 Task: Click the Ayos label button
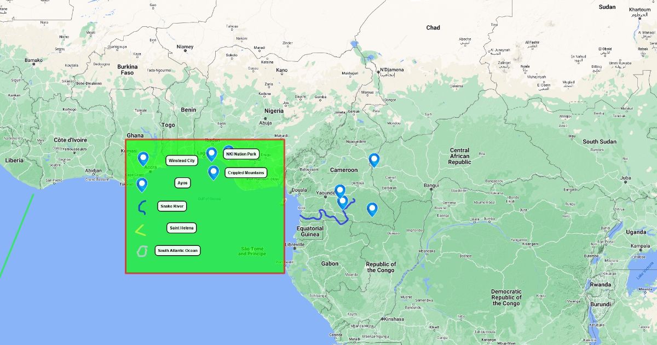pyautogui.click(x=183, y=183)
